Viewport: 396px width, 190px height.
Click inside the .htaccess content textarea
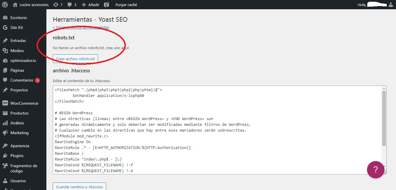217,130
